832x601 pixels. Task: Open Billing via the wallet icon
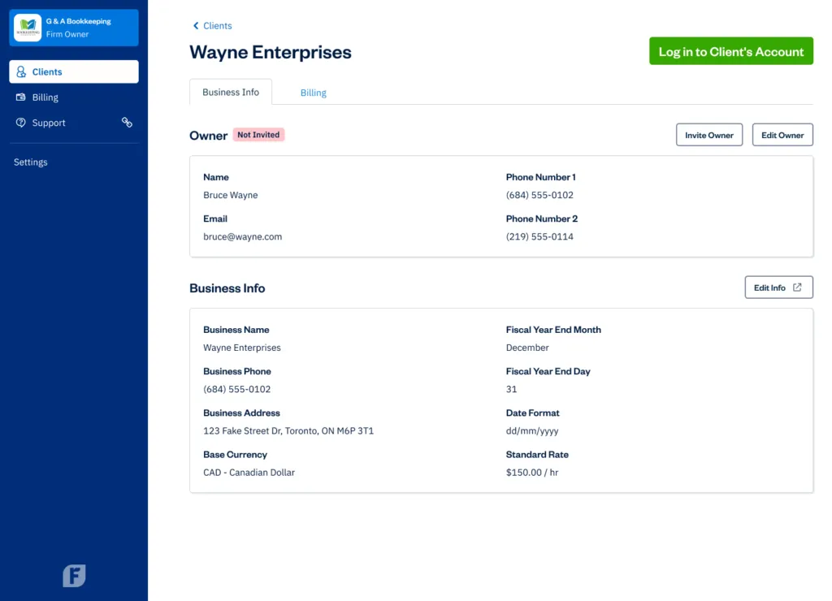click(19, 97)
